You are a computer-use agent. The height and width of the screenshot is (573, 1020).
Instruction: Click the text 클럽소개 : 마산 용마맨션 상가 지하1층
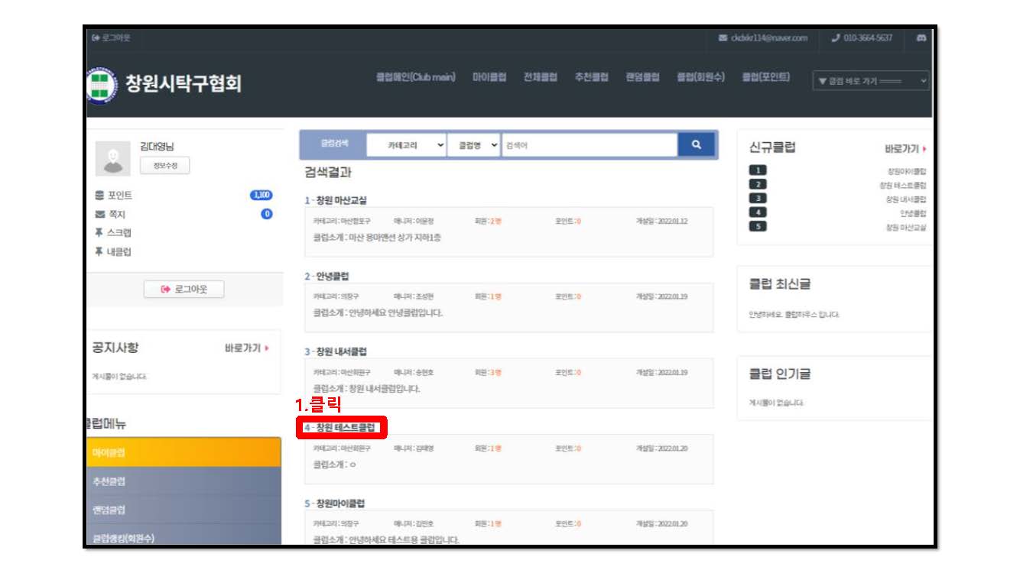click(377, 238)
